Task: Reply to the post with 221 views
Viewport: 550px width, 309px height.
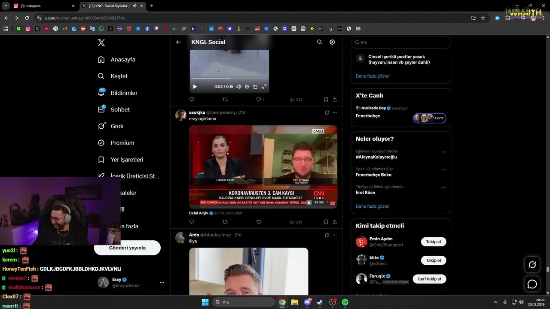Action: click(192, 99)
